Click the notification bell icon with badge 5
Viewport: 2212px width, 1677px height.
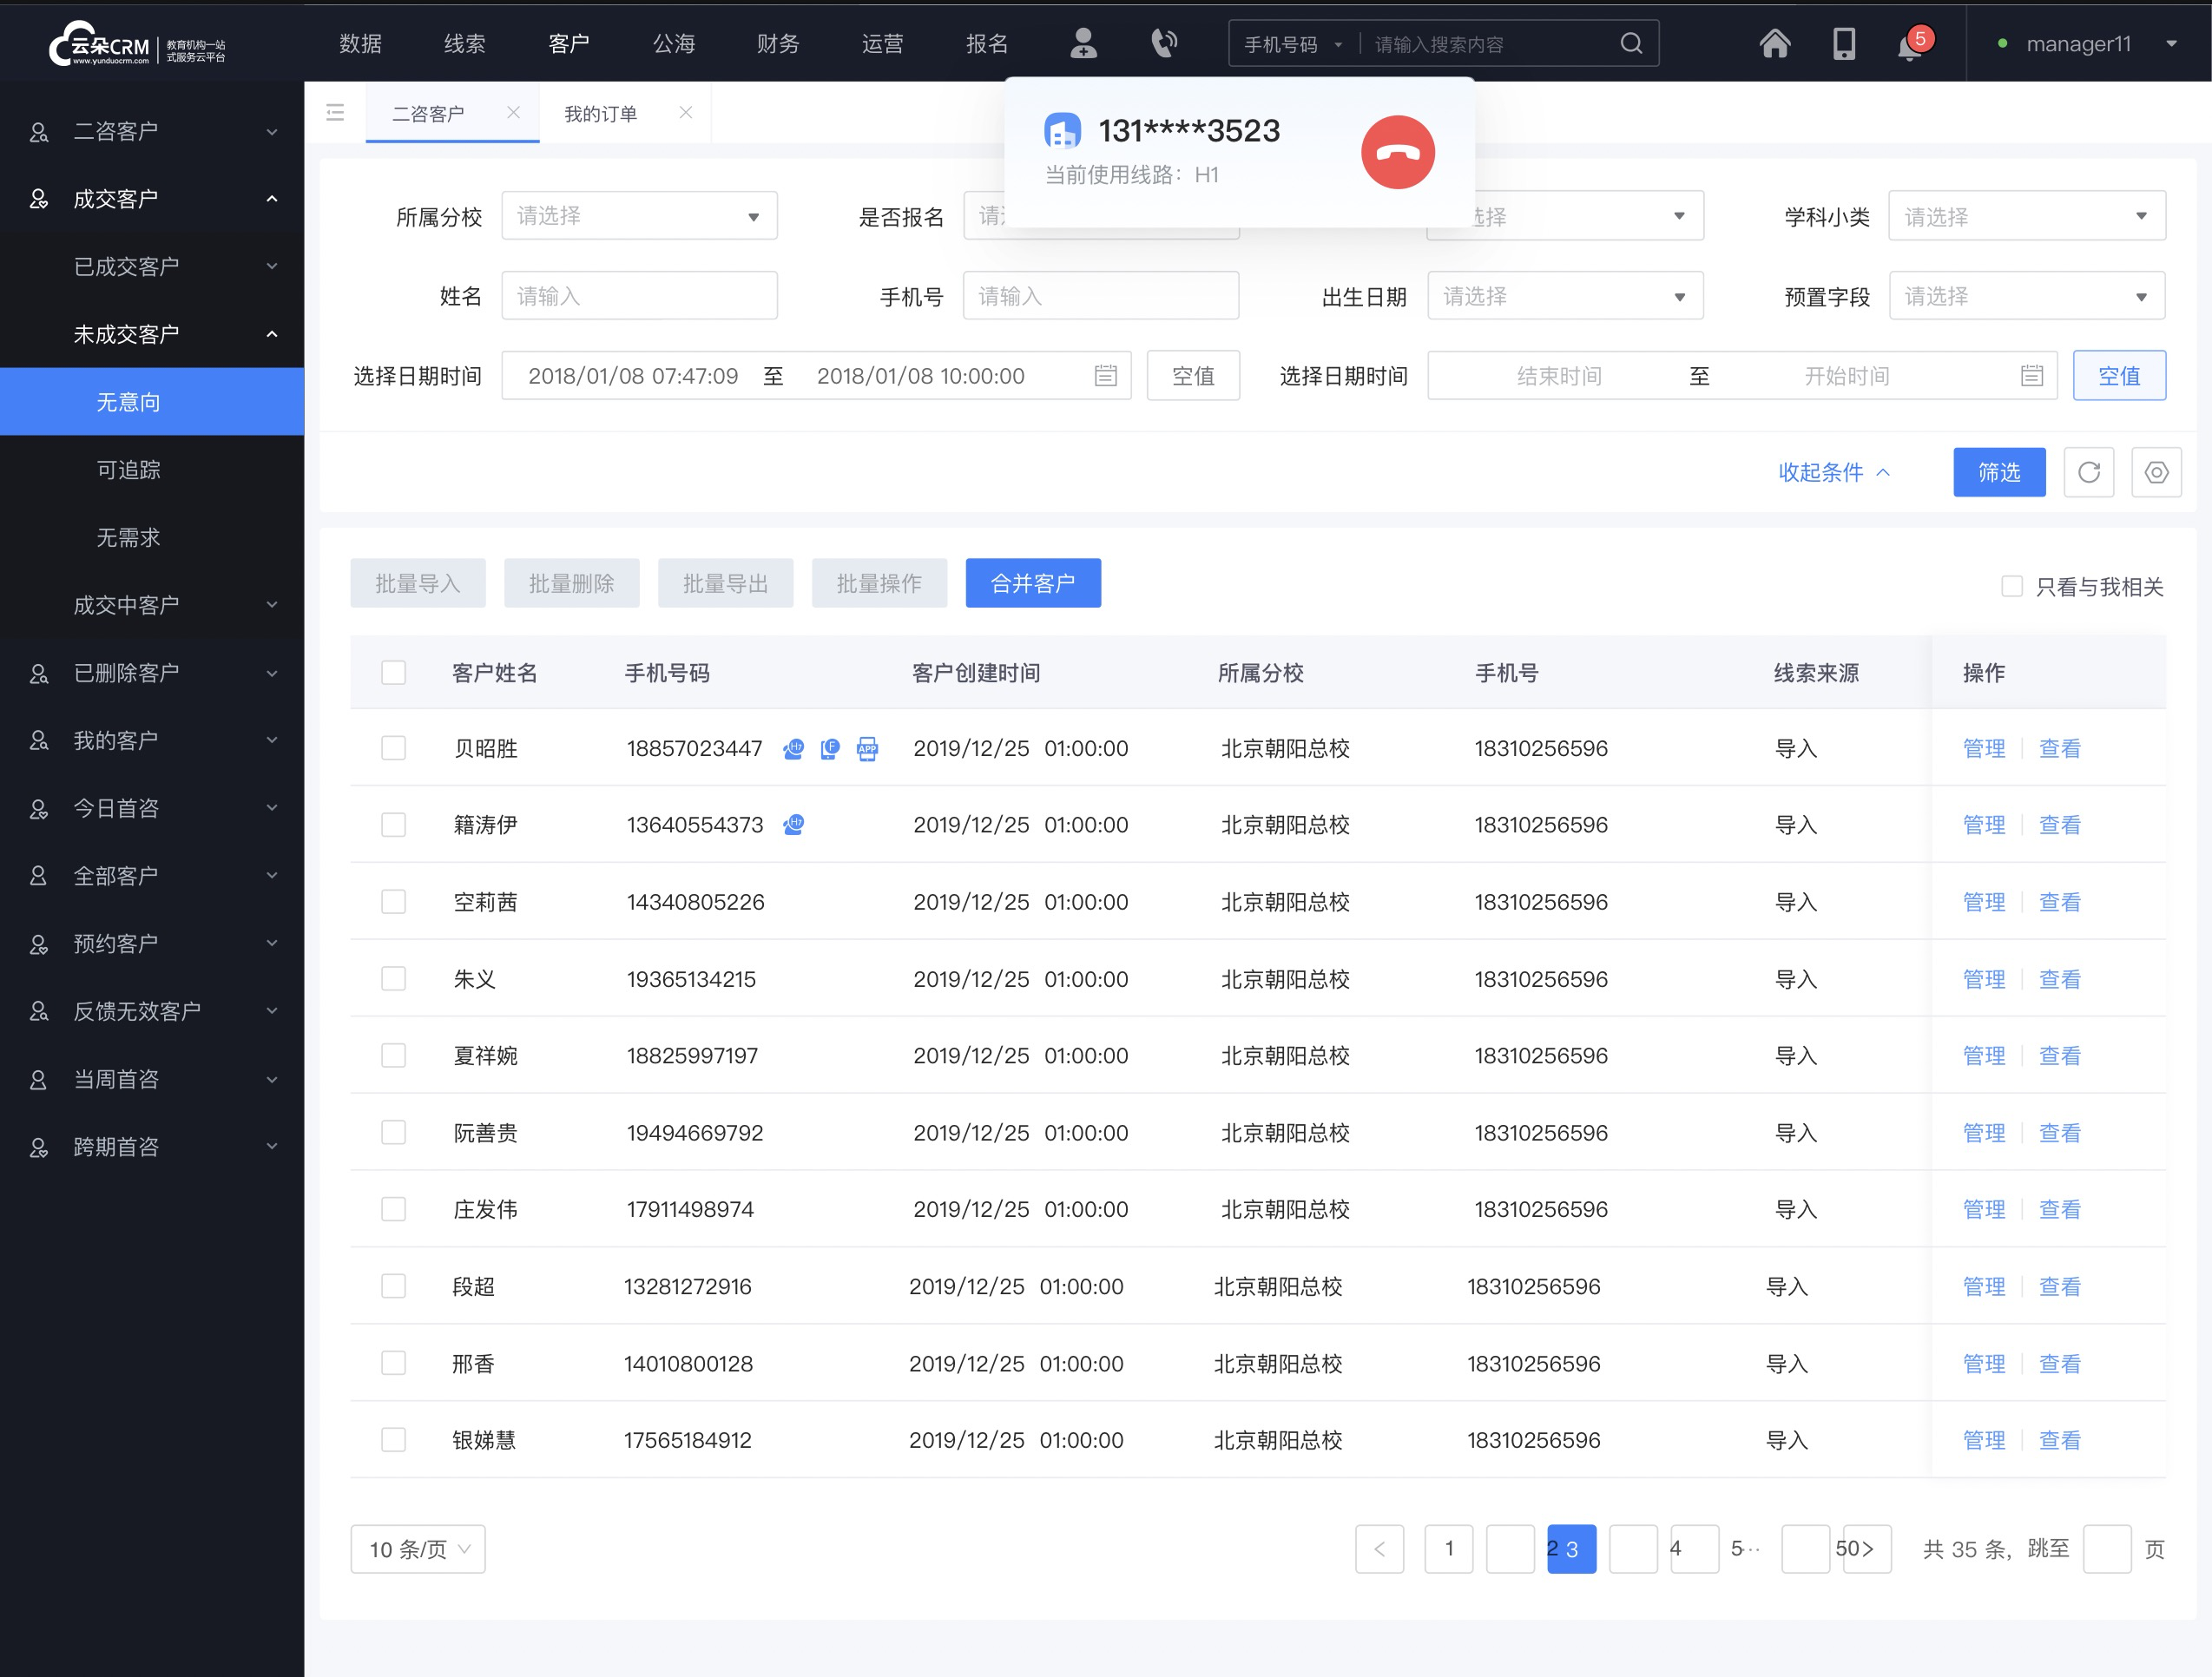tap(1909, 43)
